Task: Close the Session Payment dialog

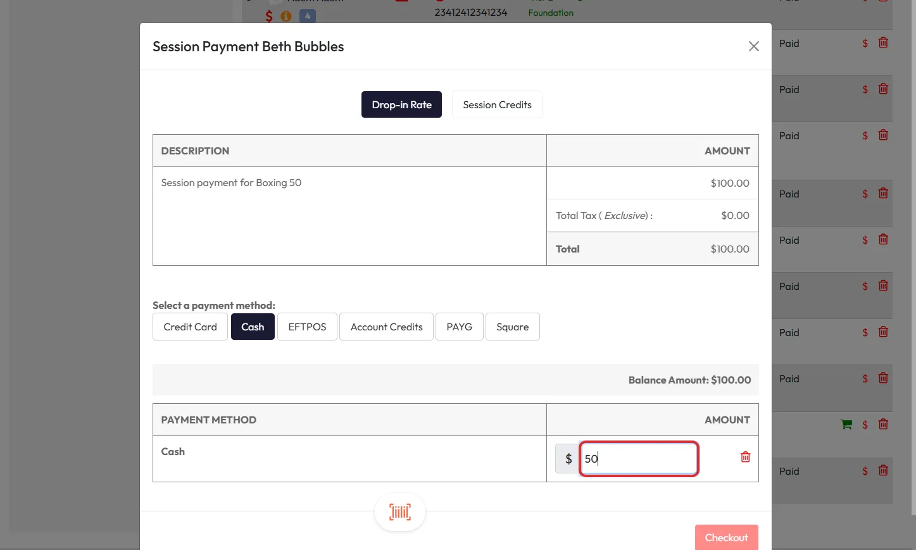Action: pos(753,46)
